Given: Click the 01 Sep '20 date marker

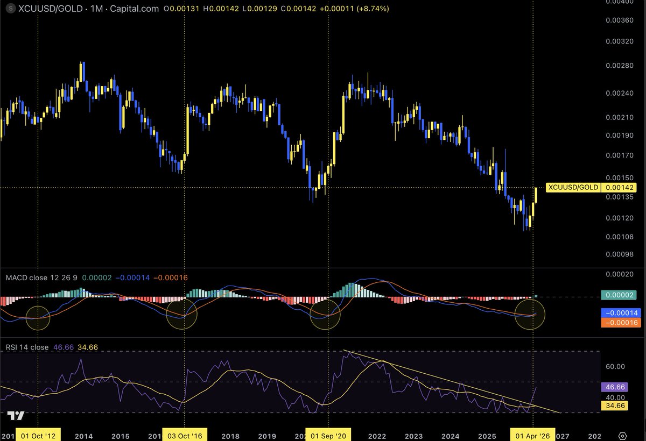Looking at the screenshot, I should coord(328,435).
